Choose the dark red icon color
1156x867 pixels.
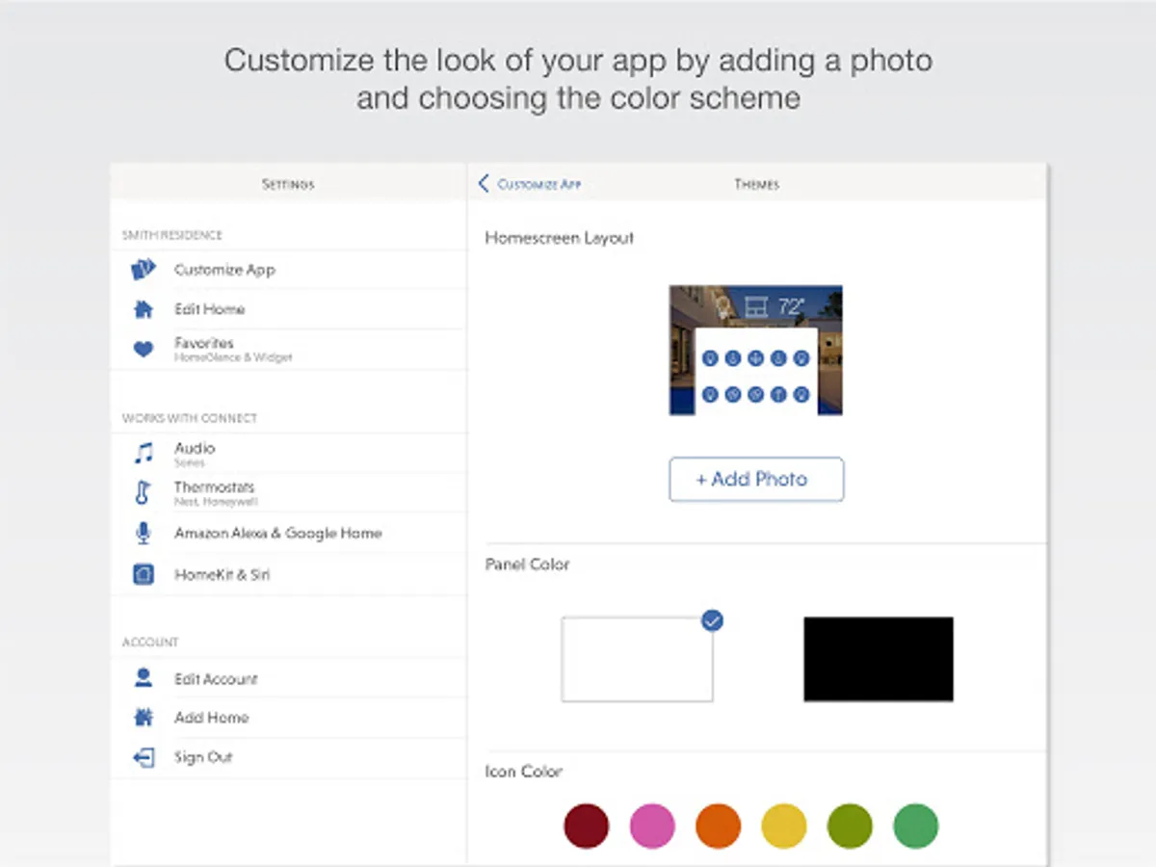click(x=587, y=827)
